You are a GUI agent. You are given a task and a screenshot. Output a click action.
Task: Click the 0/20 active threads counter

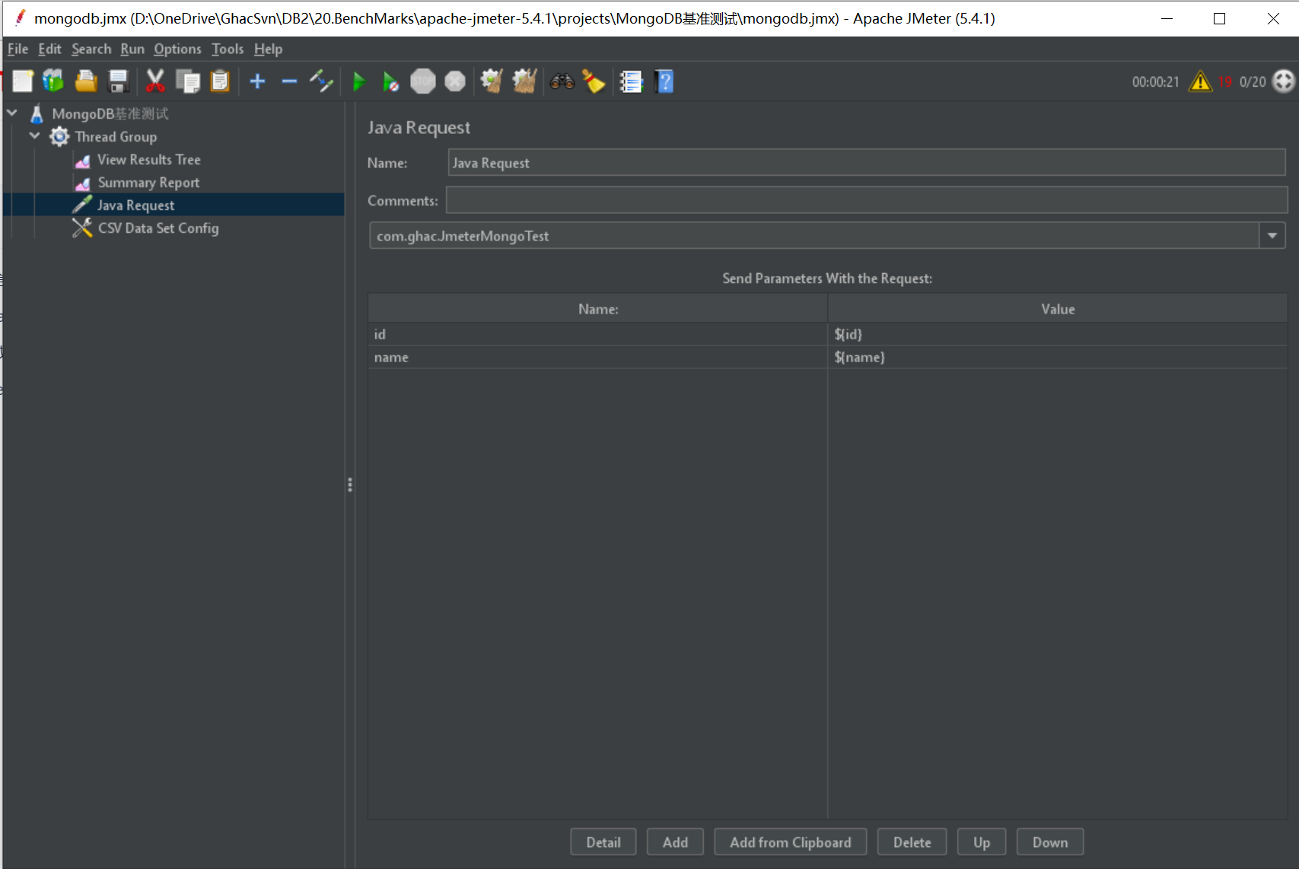pos(1253,81)
